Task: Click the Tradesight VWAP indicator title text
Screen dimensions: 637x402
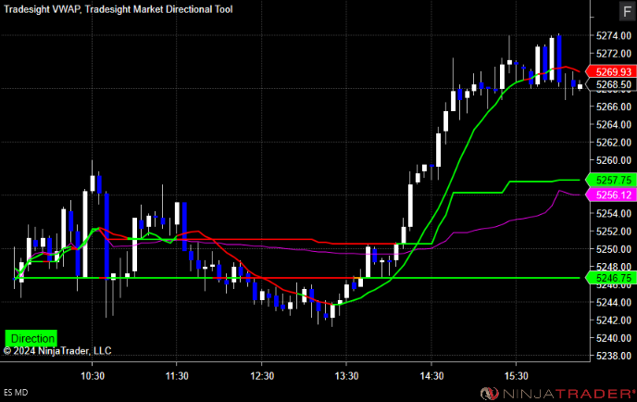Action: click(42, 9)
